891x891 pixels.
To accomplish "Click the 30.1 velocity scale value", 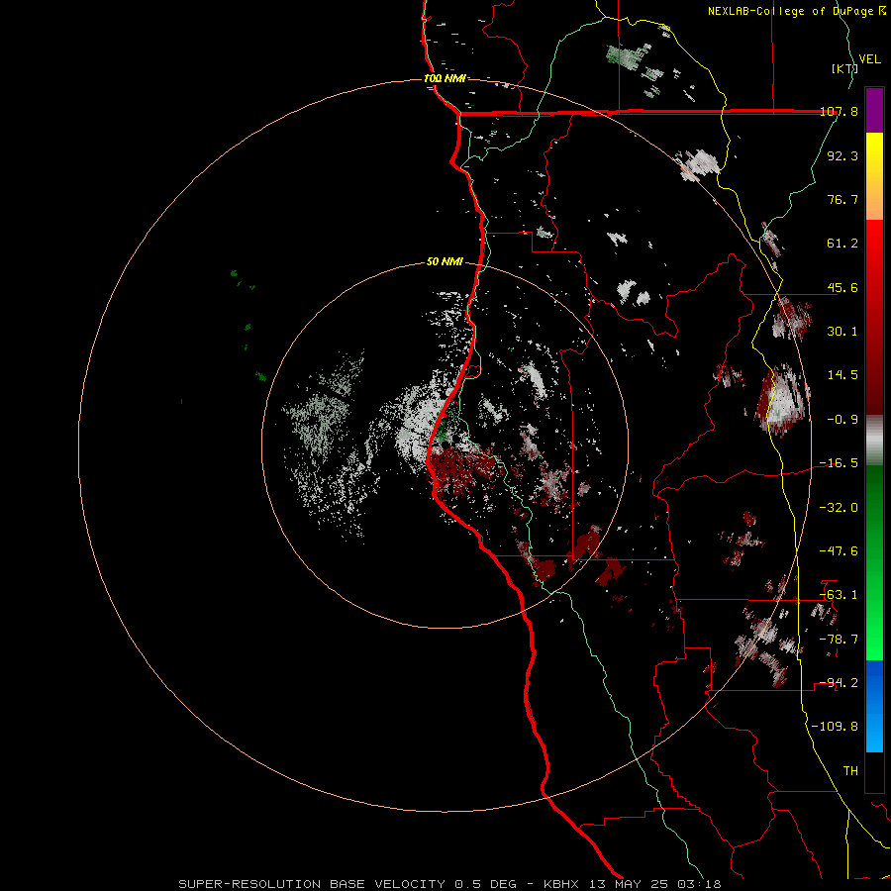I will click(842, 332).
